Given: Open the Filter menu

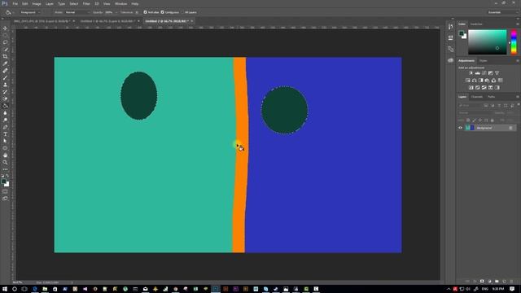Looking at the screenshot, I should [86, 3].
